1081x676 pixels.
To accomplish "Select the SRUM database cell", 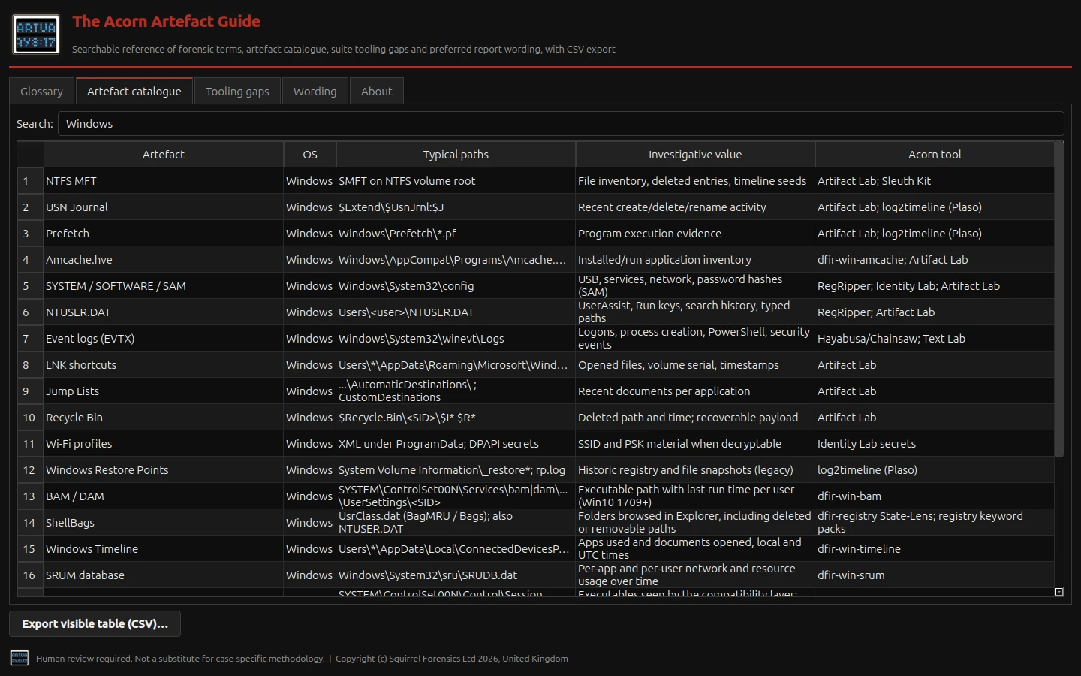I will tap(164, 575).
